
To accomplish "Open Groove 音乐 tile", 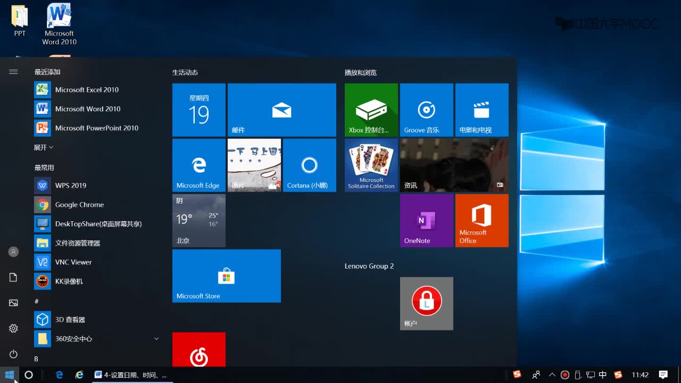I will click(x=427, y=110).
